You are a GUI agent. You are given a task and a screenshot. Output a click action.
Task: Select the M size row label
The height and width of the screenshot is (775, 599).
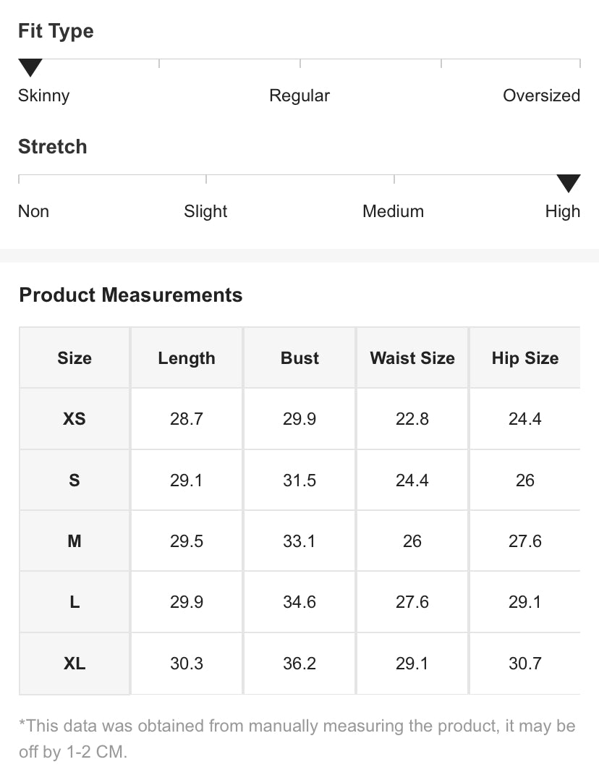[x=75, y=541]
